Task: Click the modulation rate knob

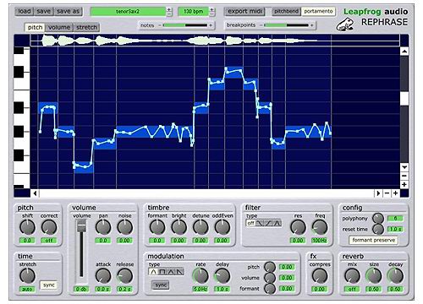Action: tap(201, 276)
